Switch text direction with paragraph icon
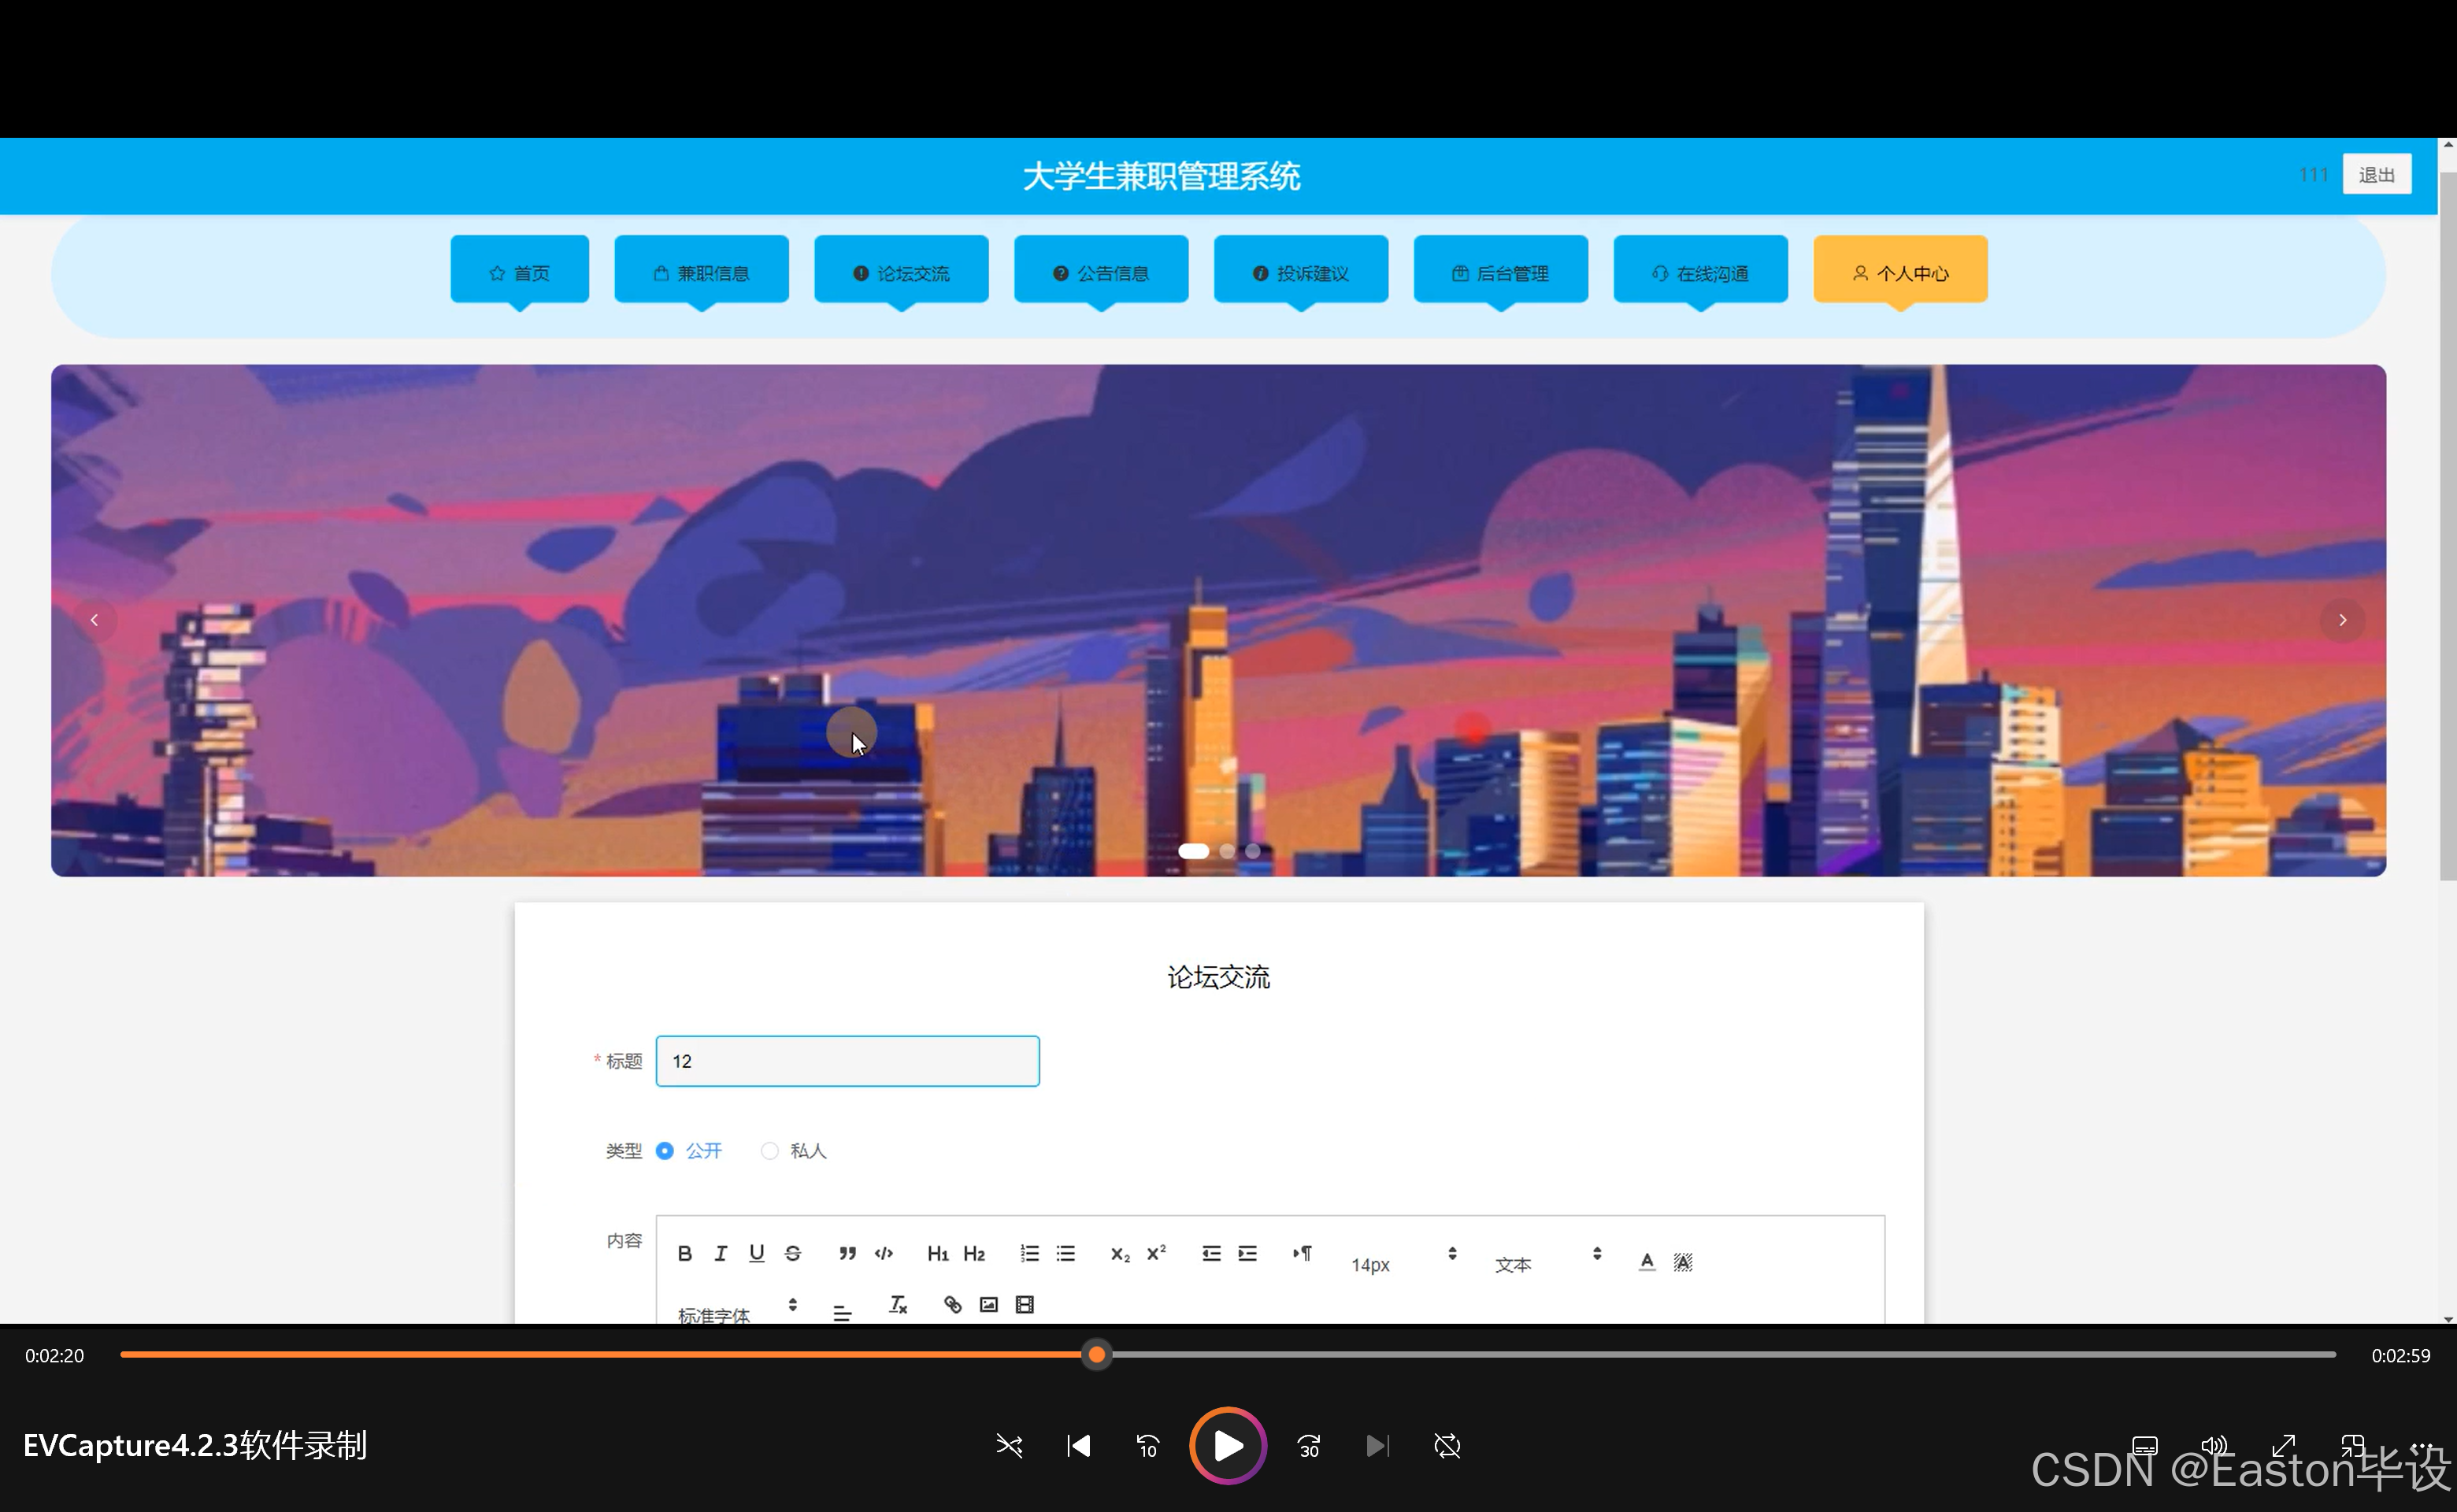This screenshot has height=1512, width=2457. [x=1301, y=1253]
